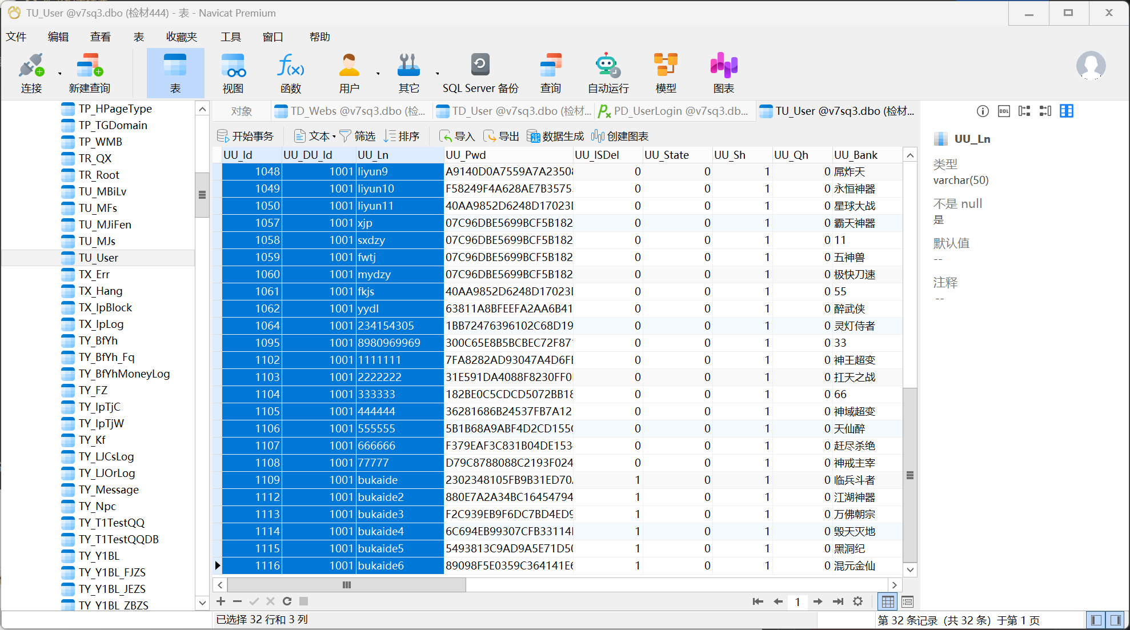This screenshot has width=1130, height=630.
Task: Open the Favorites (收藏夹) menu
Action: pyautogui.click(x=182, y=37)
